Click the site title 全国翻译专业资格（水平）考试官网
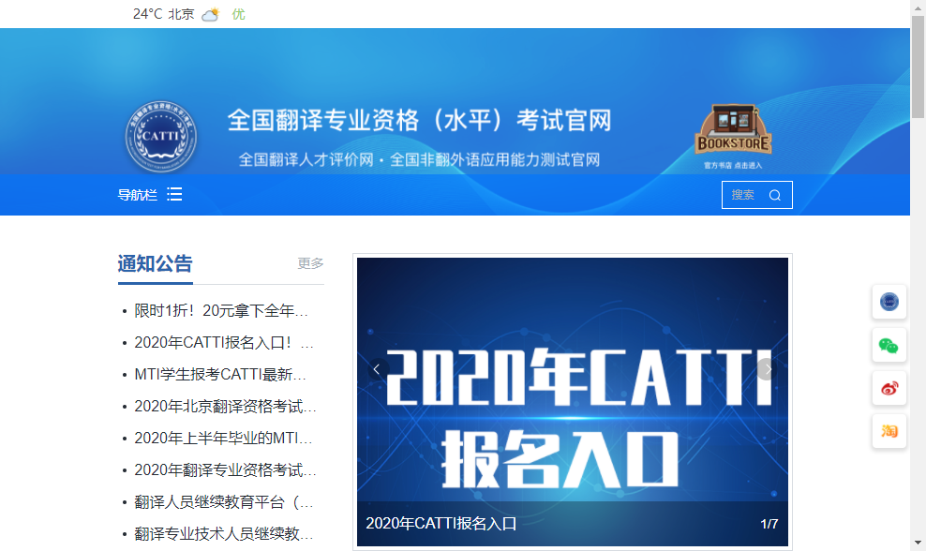 click(x=419, y=121)
